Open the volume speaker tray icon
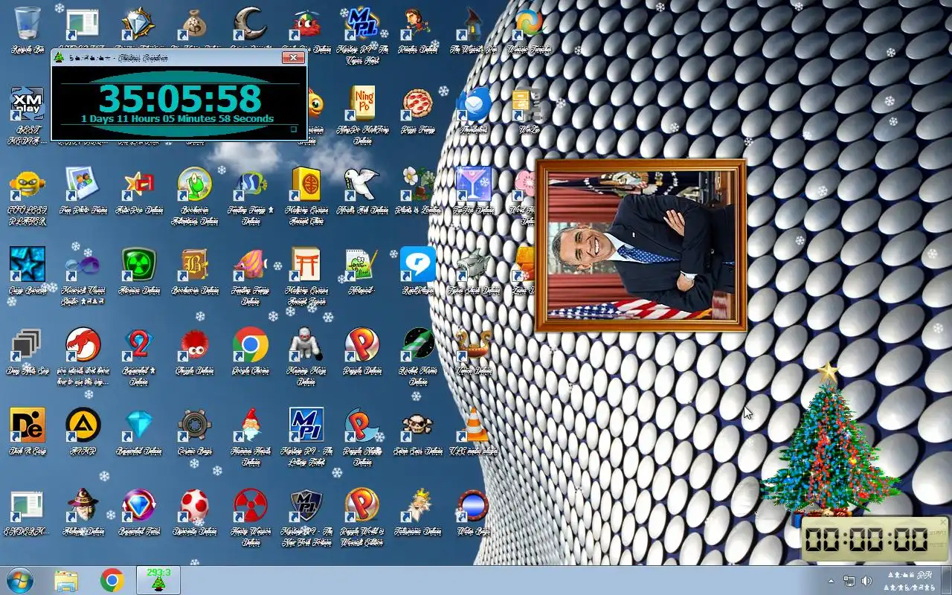 (866, 581)
